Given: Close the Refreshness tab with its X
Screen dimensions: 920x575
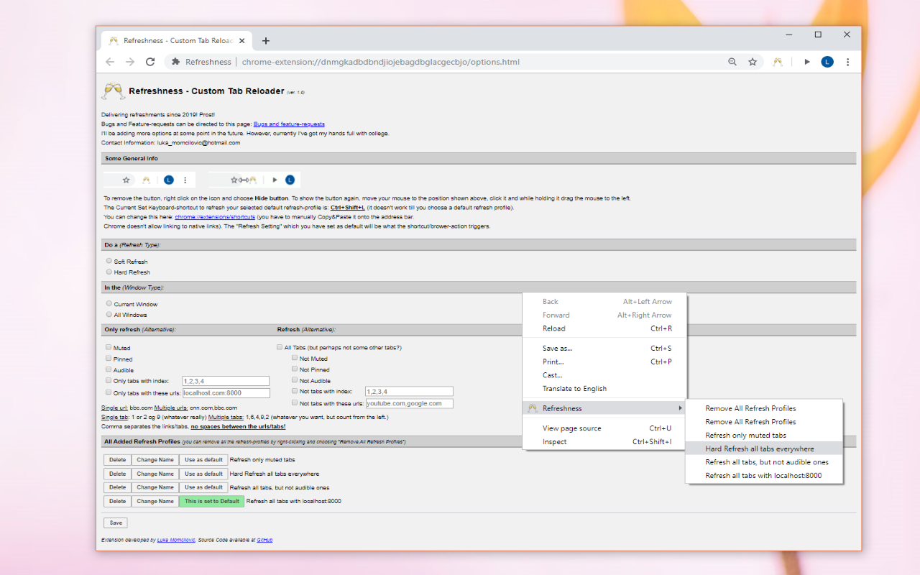Looking at the screenshot, I should pyautogui.click(x=242, y=41).
